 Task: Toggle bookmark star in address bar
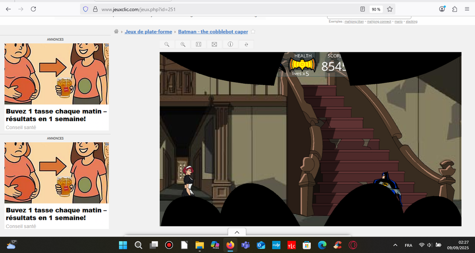(390, 9)
